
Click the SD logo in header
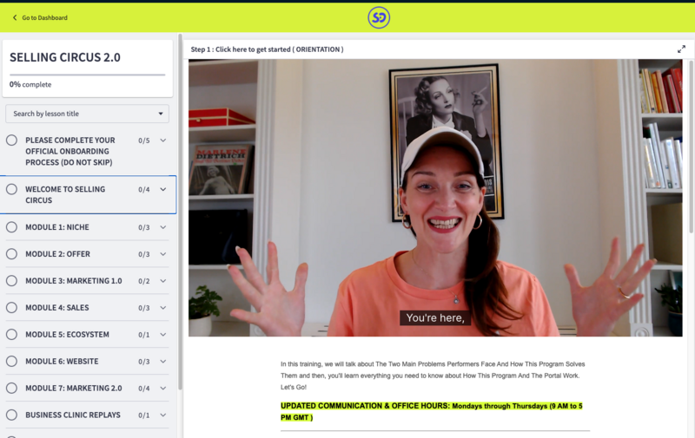[x=379, y=17]
